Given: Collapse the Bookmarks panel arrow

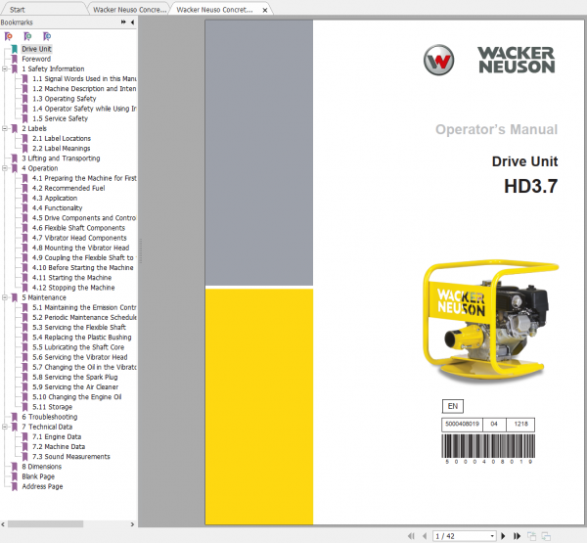Looking at the screenshot, I should (x=132, y=23).
